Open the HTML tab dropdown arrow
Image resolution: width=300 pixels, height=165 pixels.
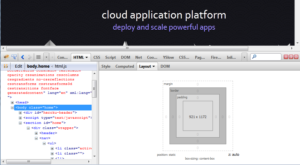pos(87,57)
